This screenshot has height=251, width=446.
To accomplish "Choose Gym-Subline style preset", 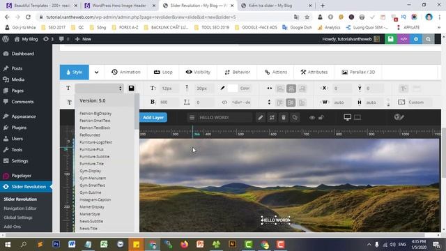I will click(x=91, y=192).
